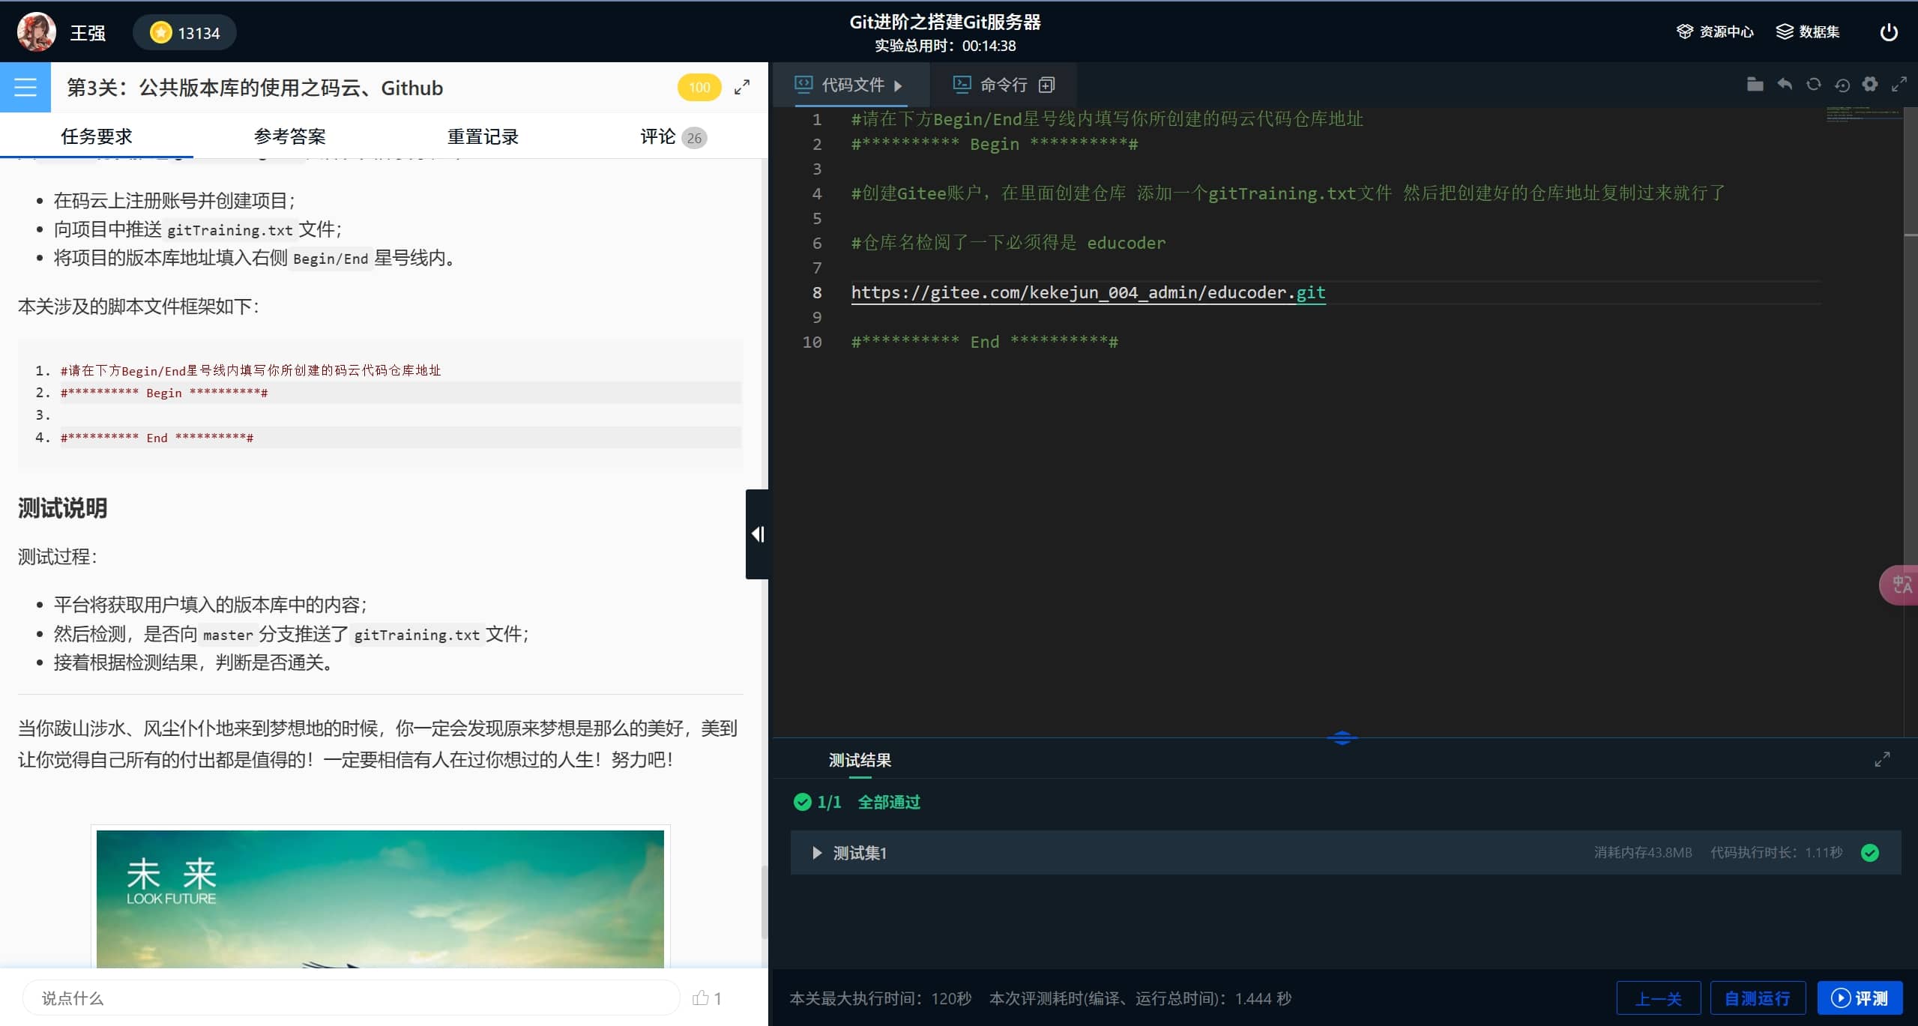Click the add terminal icon beside 命令行
The width and height of the screenshot is (1918, 1026).
coord(1047,85)
